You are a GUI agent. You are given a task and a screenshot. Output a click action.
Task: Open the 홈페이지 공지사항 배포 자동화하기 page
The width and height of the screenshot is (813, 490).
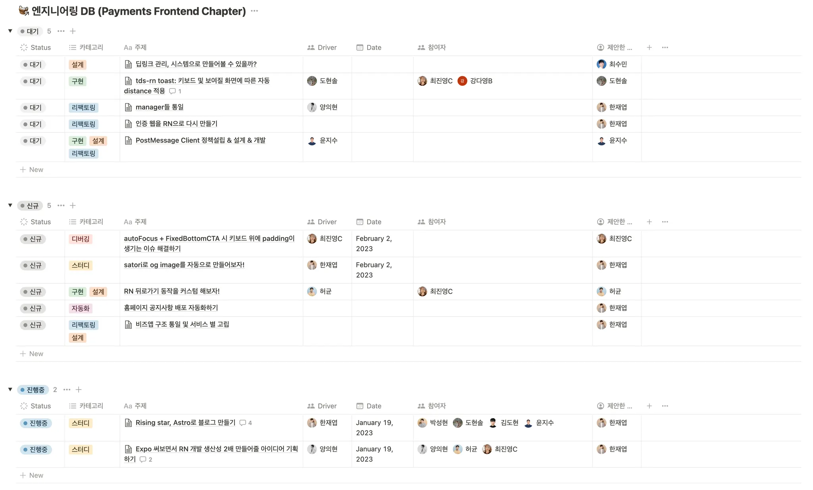coord(171,308)
